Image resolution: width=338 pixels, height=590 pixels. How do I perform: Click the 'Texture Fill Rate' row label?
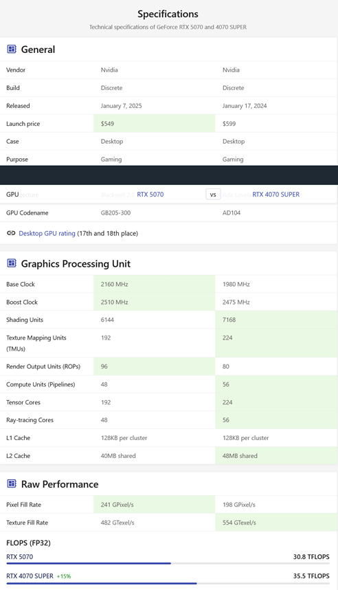point(27,523)
